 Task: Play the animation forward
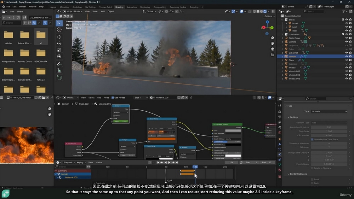169,162
